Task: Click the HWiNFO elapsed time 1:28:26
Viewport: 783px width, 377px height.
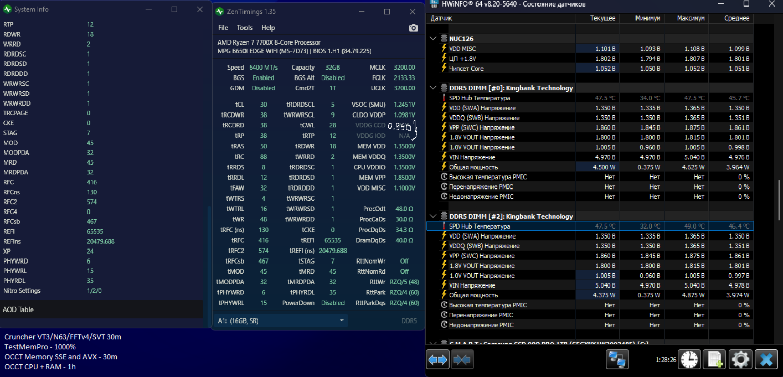Action: point(666,360)
